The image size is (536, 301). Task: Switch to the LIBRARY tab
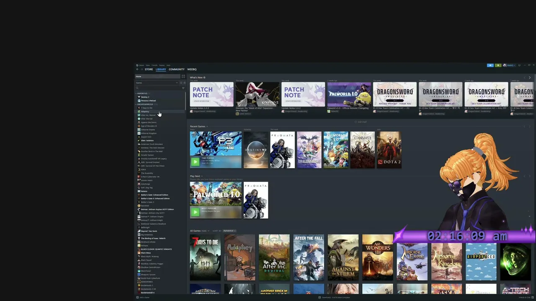(x=161, y=69)
